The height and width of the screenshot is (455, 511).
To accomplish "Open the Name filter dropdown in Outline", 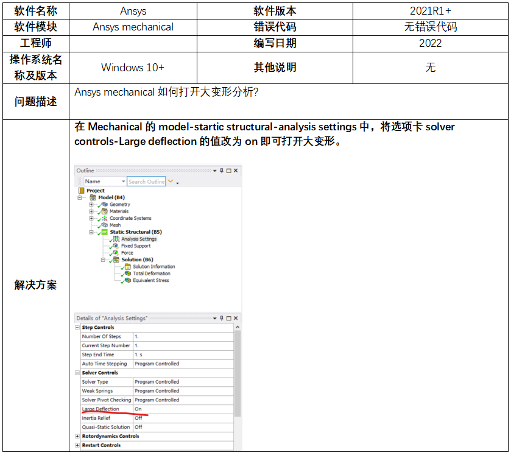I will point(124,182).
